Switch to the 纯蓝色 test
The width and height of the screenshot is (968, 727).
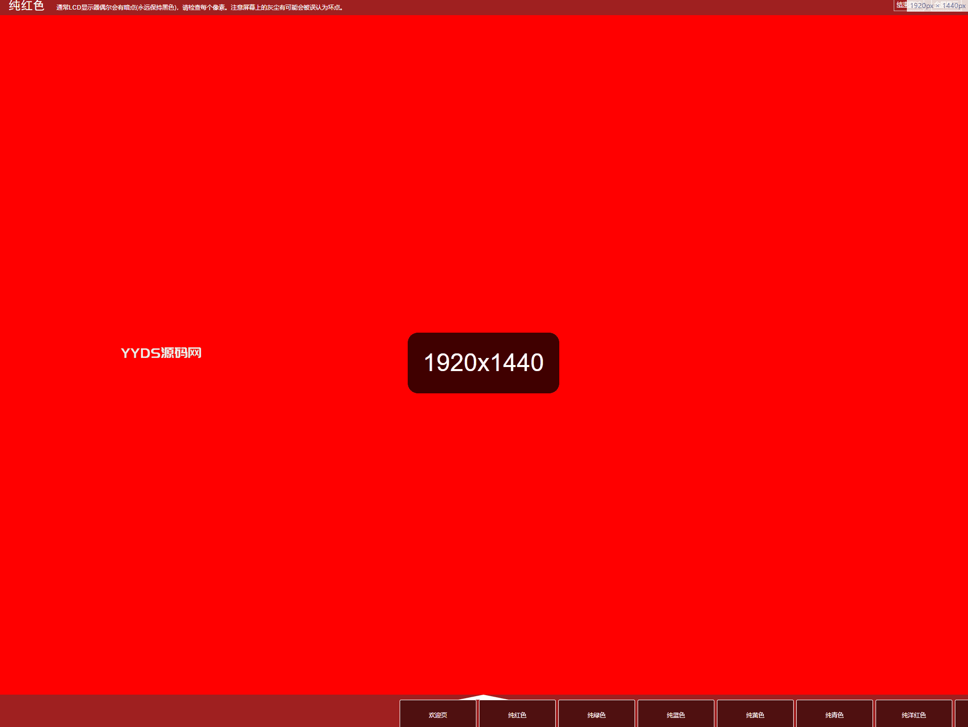(x=675, y=713)
